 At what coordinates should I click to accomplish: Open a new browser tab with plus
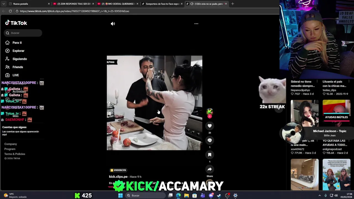click(x=232, y=4)
